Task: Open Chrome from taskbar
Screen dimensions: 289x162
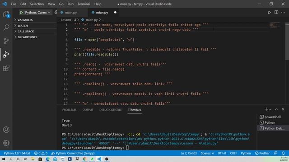Action: 84,159
